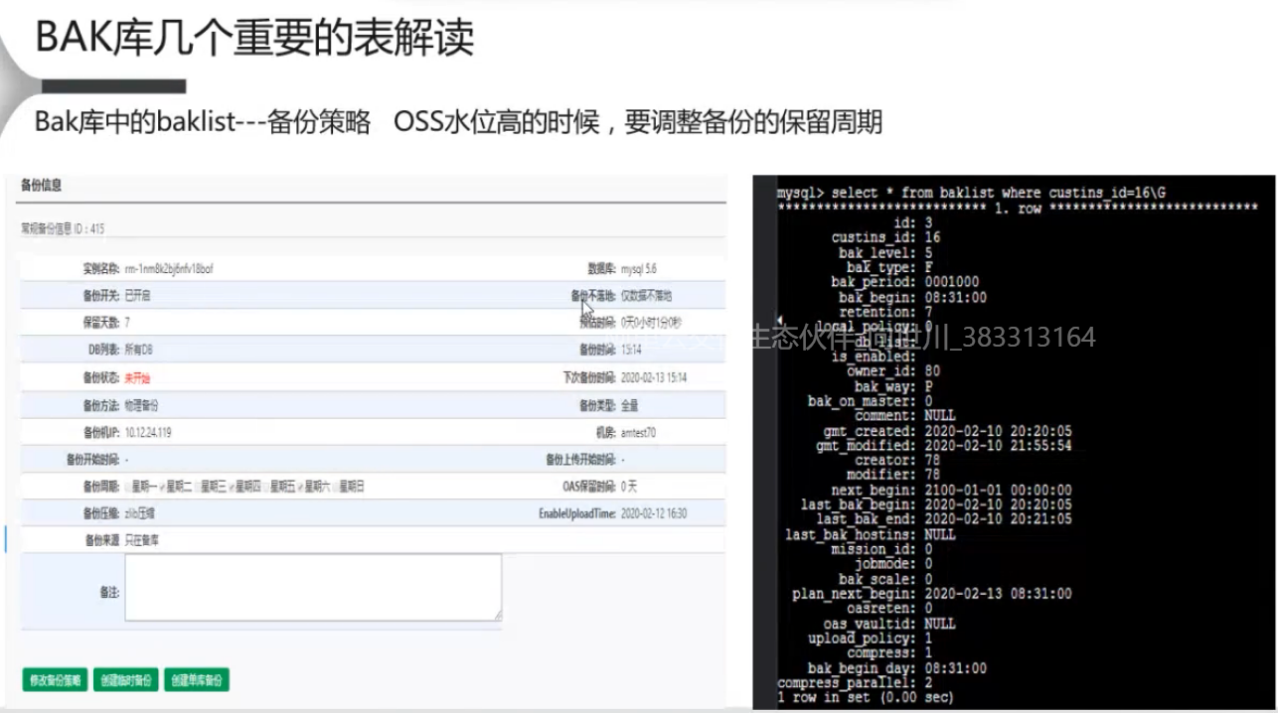Toggle the 星期一 backup period checkbox

pyautogui.click(x=129, y=487)
